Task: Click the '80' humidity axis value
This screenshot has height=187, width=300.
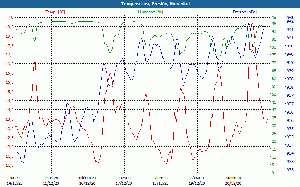Action: tap(274, 47)
